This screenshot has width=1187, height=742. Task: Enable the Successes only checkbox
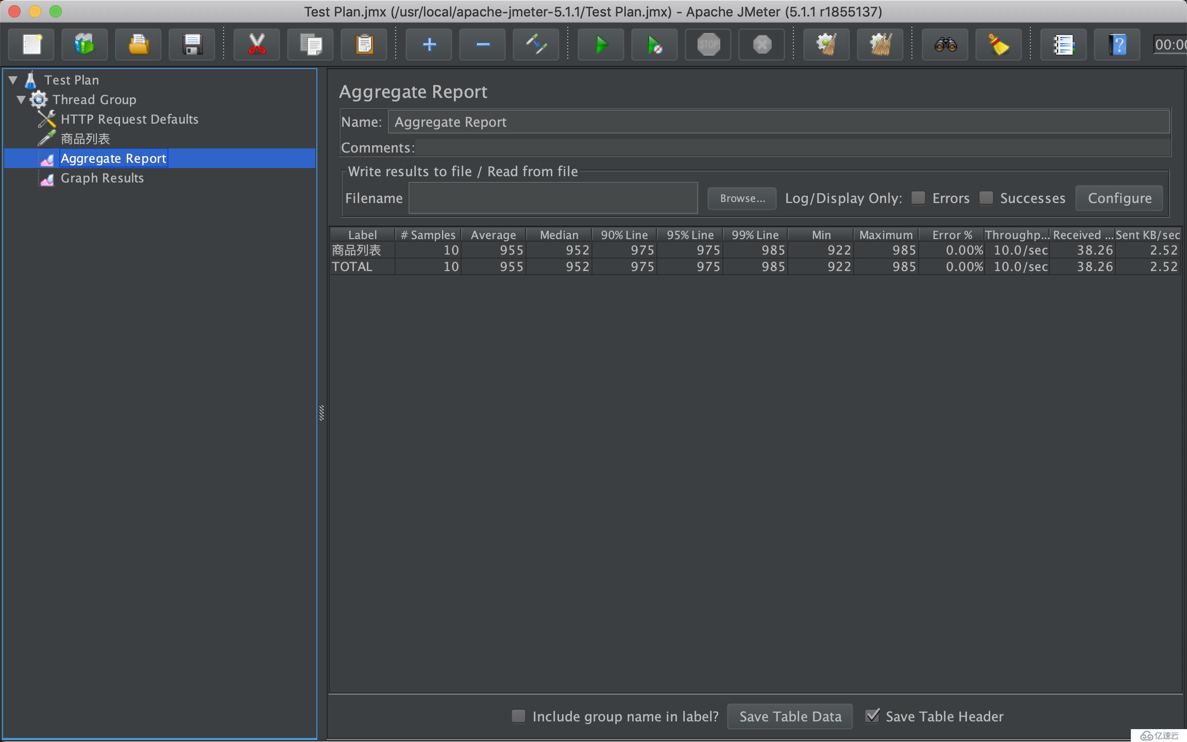click(x=986, y=198)
